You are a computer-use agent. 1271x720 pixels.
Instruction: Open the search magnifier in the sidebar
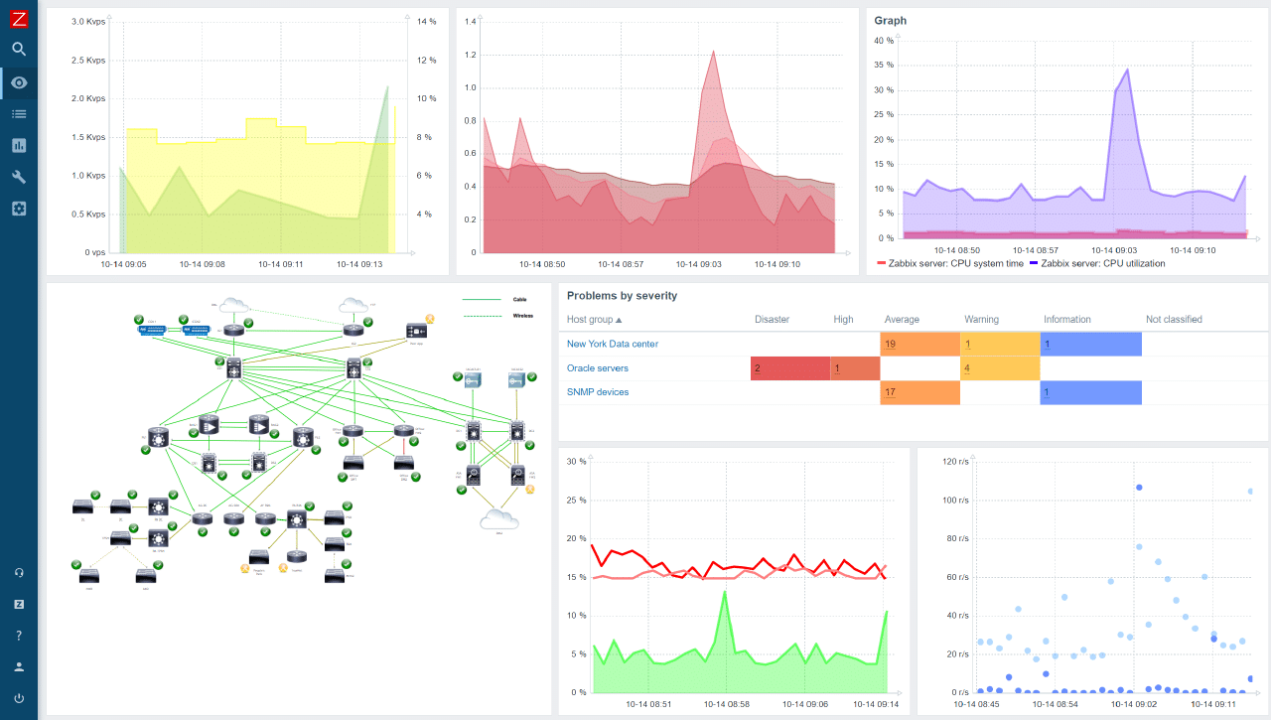pos(19,49)
